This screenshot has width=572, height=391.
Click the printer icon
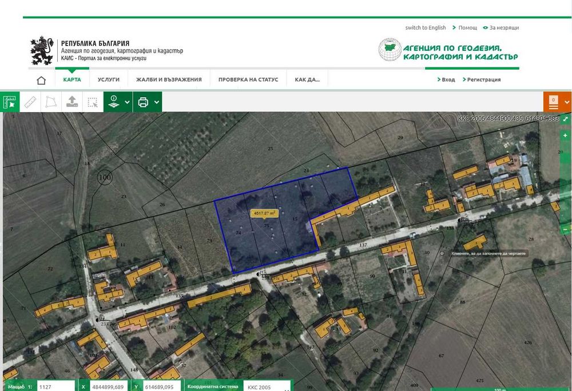point(143,102)
